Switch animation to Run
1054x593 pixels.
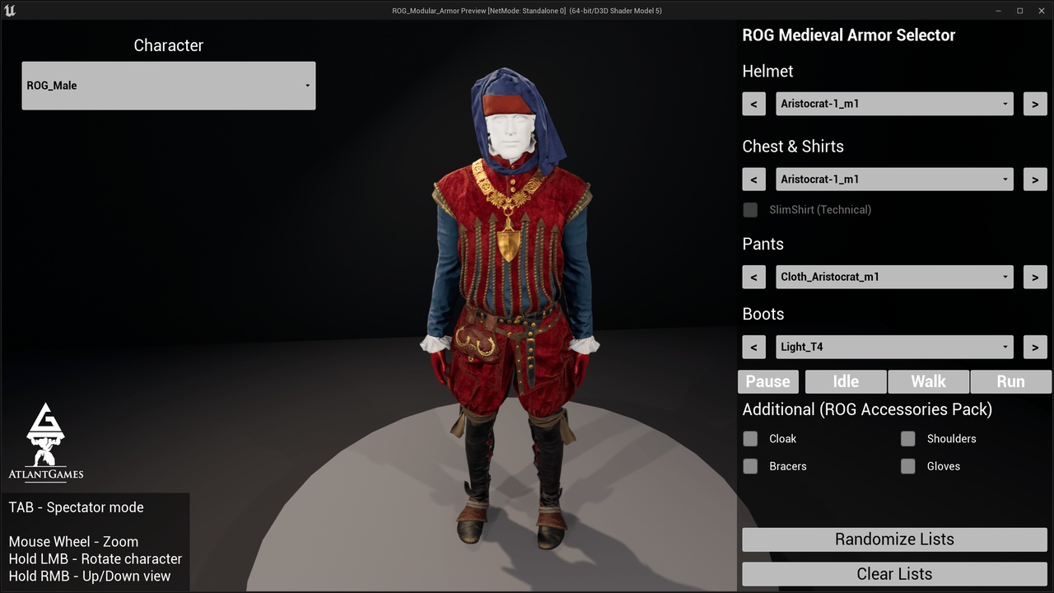pos(1010,381)
